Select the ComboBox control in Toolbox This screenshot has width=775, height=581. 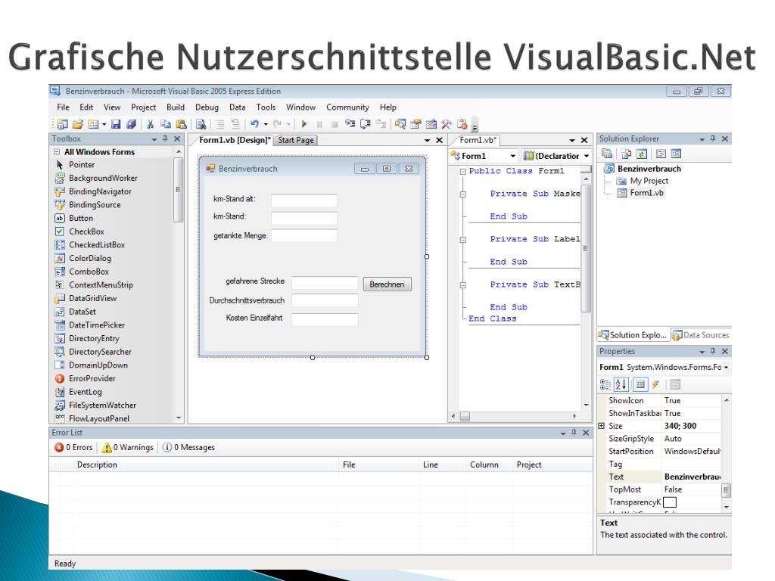(x=89, y=272)
